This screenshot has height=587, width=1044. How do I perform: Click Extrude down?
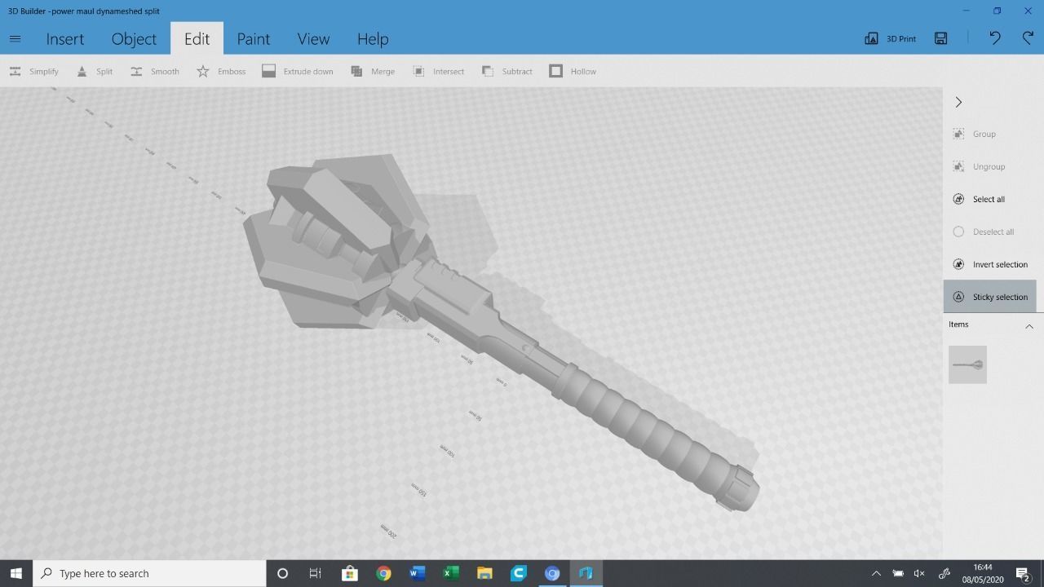pyautogui.click(x=298, y=72)
